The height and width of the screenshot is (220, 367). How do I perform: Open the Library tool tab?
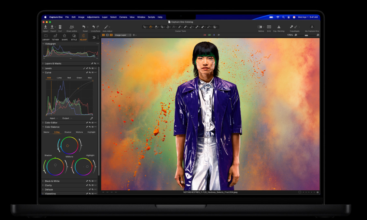pos(46,37)
